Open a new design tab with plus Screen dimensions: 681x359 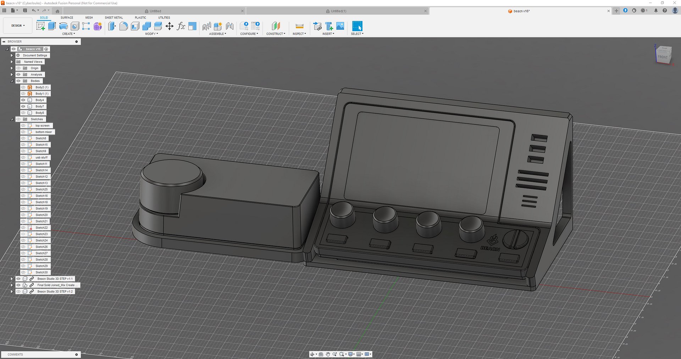616,11
